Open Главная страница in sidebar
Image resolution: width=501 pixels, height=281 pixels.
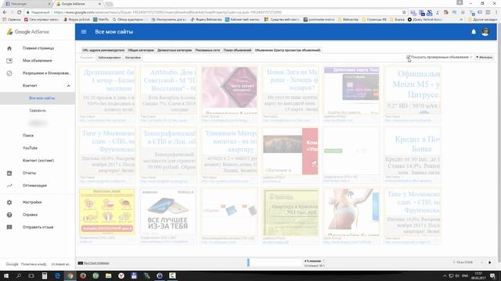[38, 48]
